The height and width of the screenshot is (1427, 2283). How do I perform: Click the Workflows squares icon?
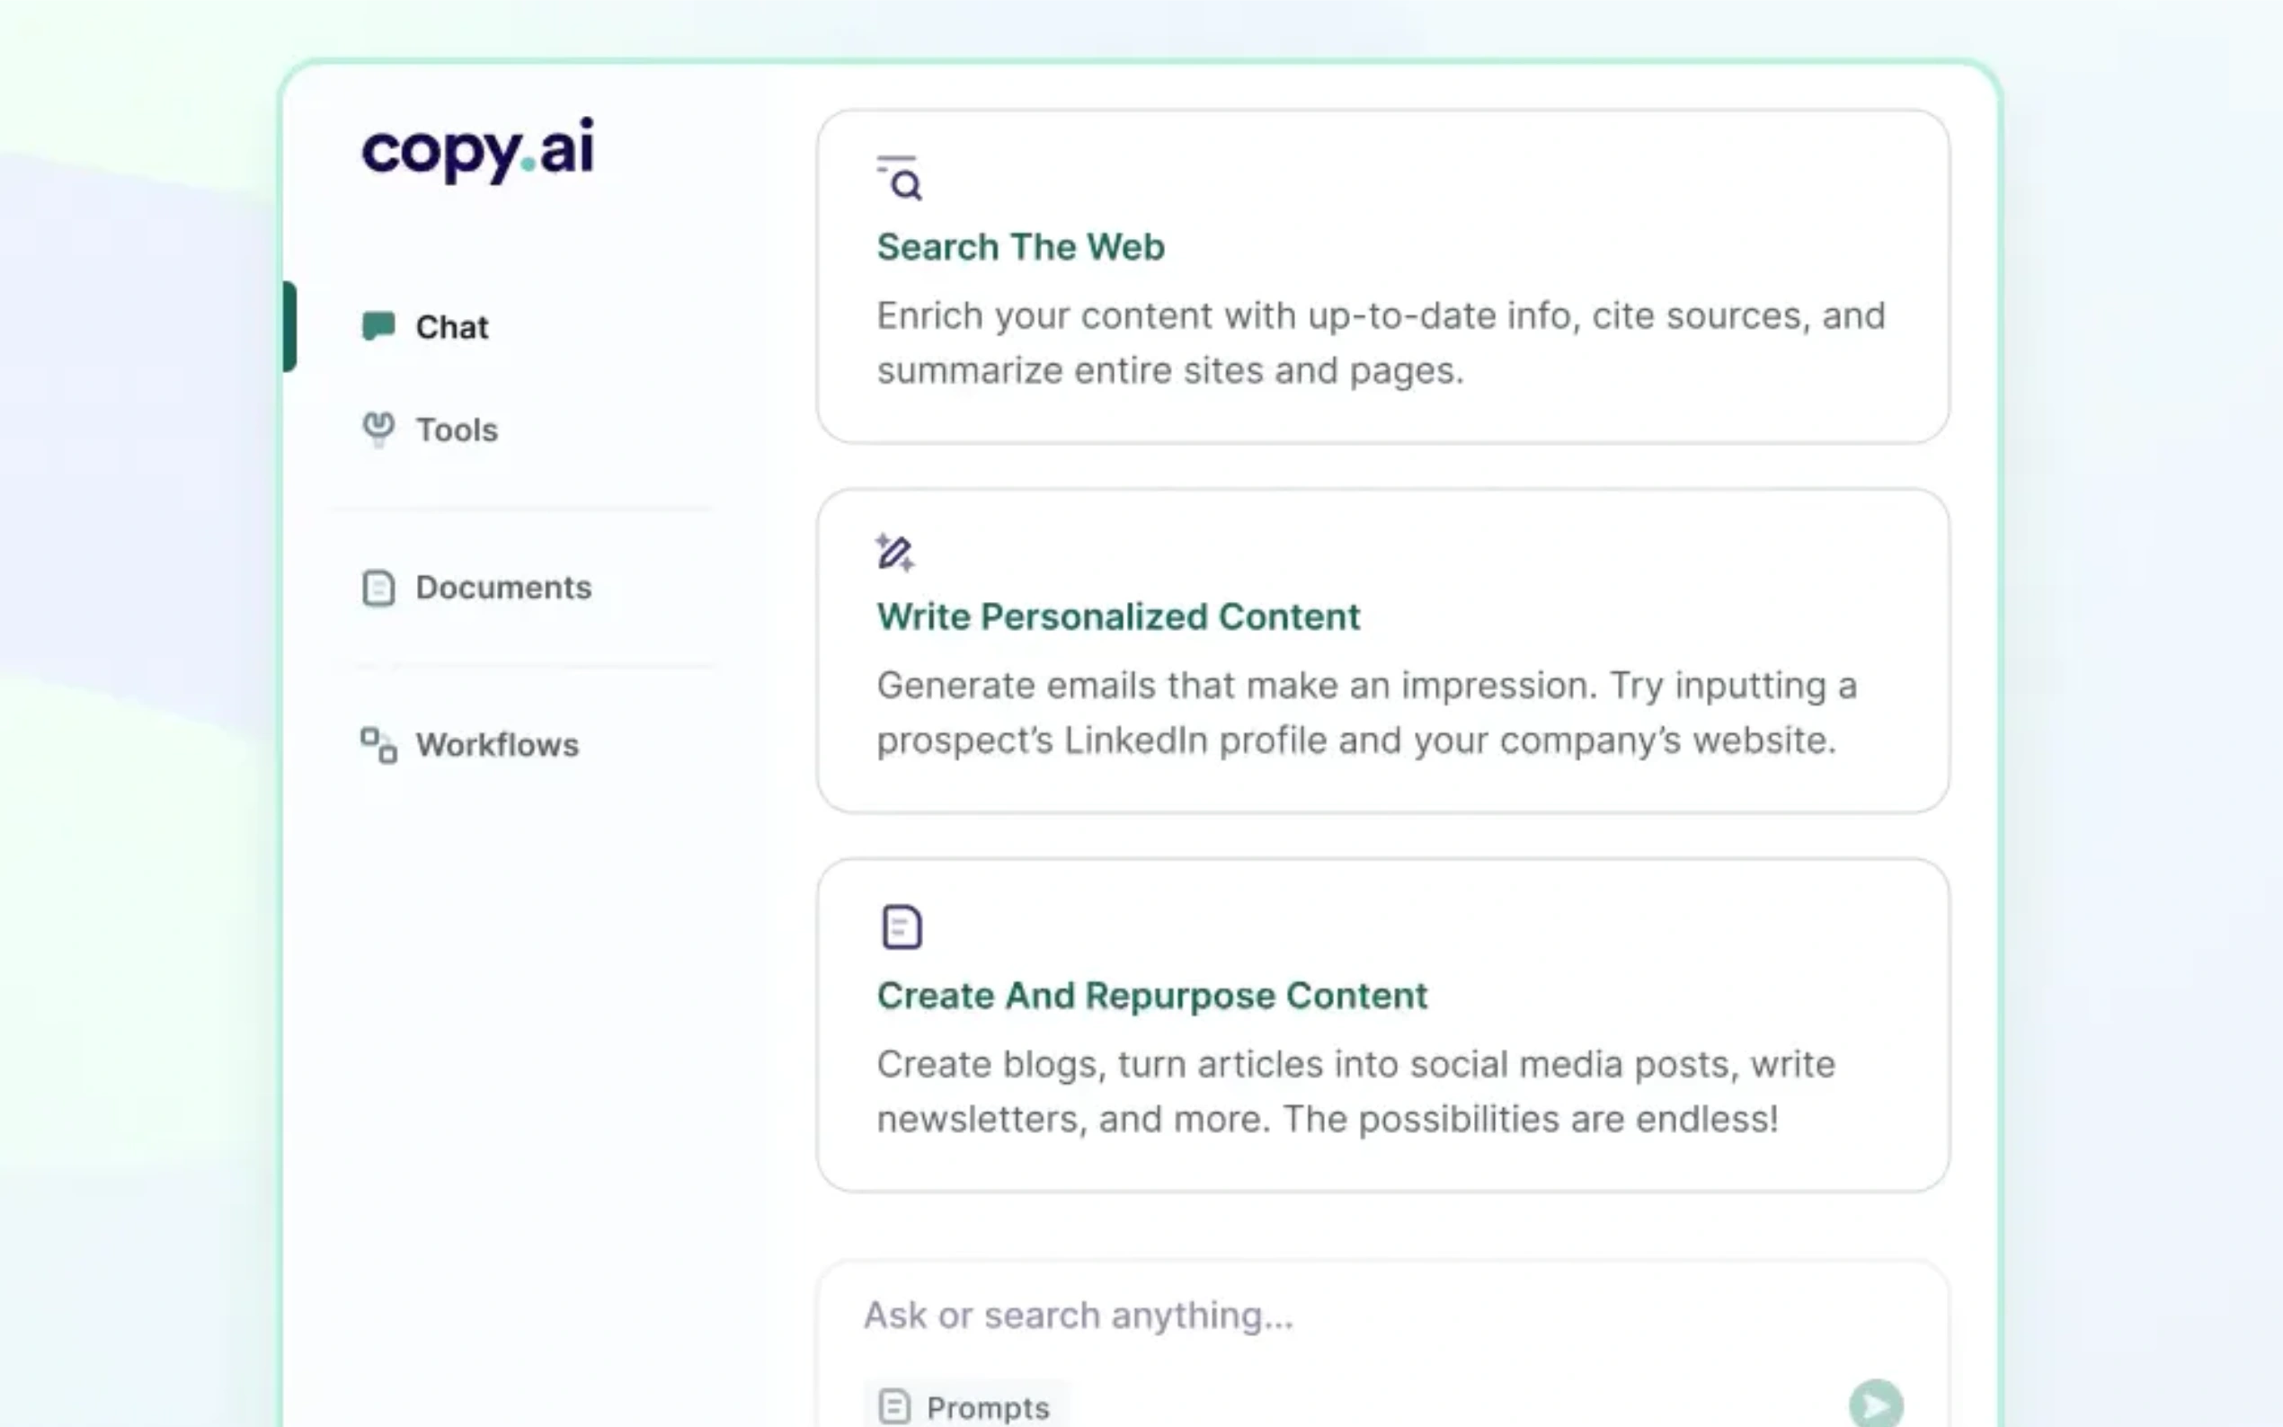pyautogui.click(x=378, y=745)
